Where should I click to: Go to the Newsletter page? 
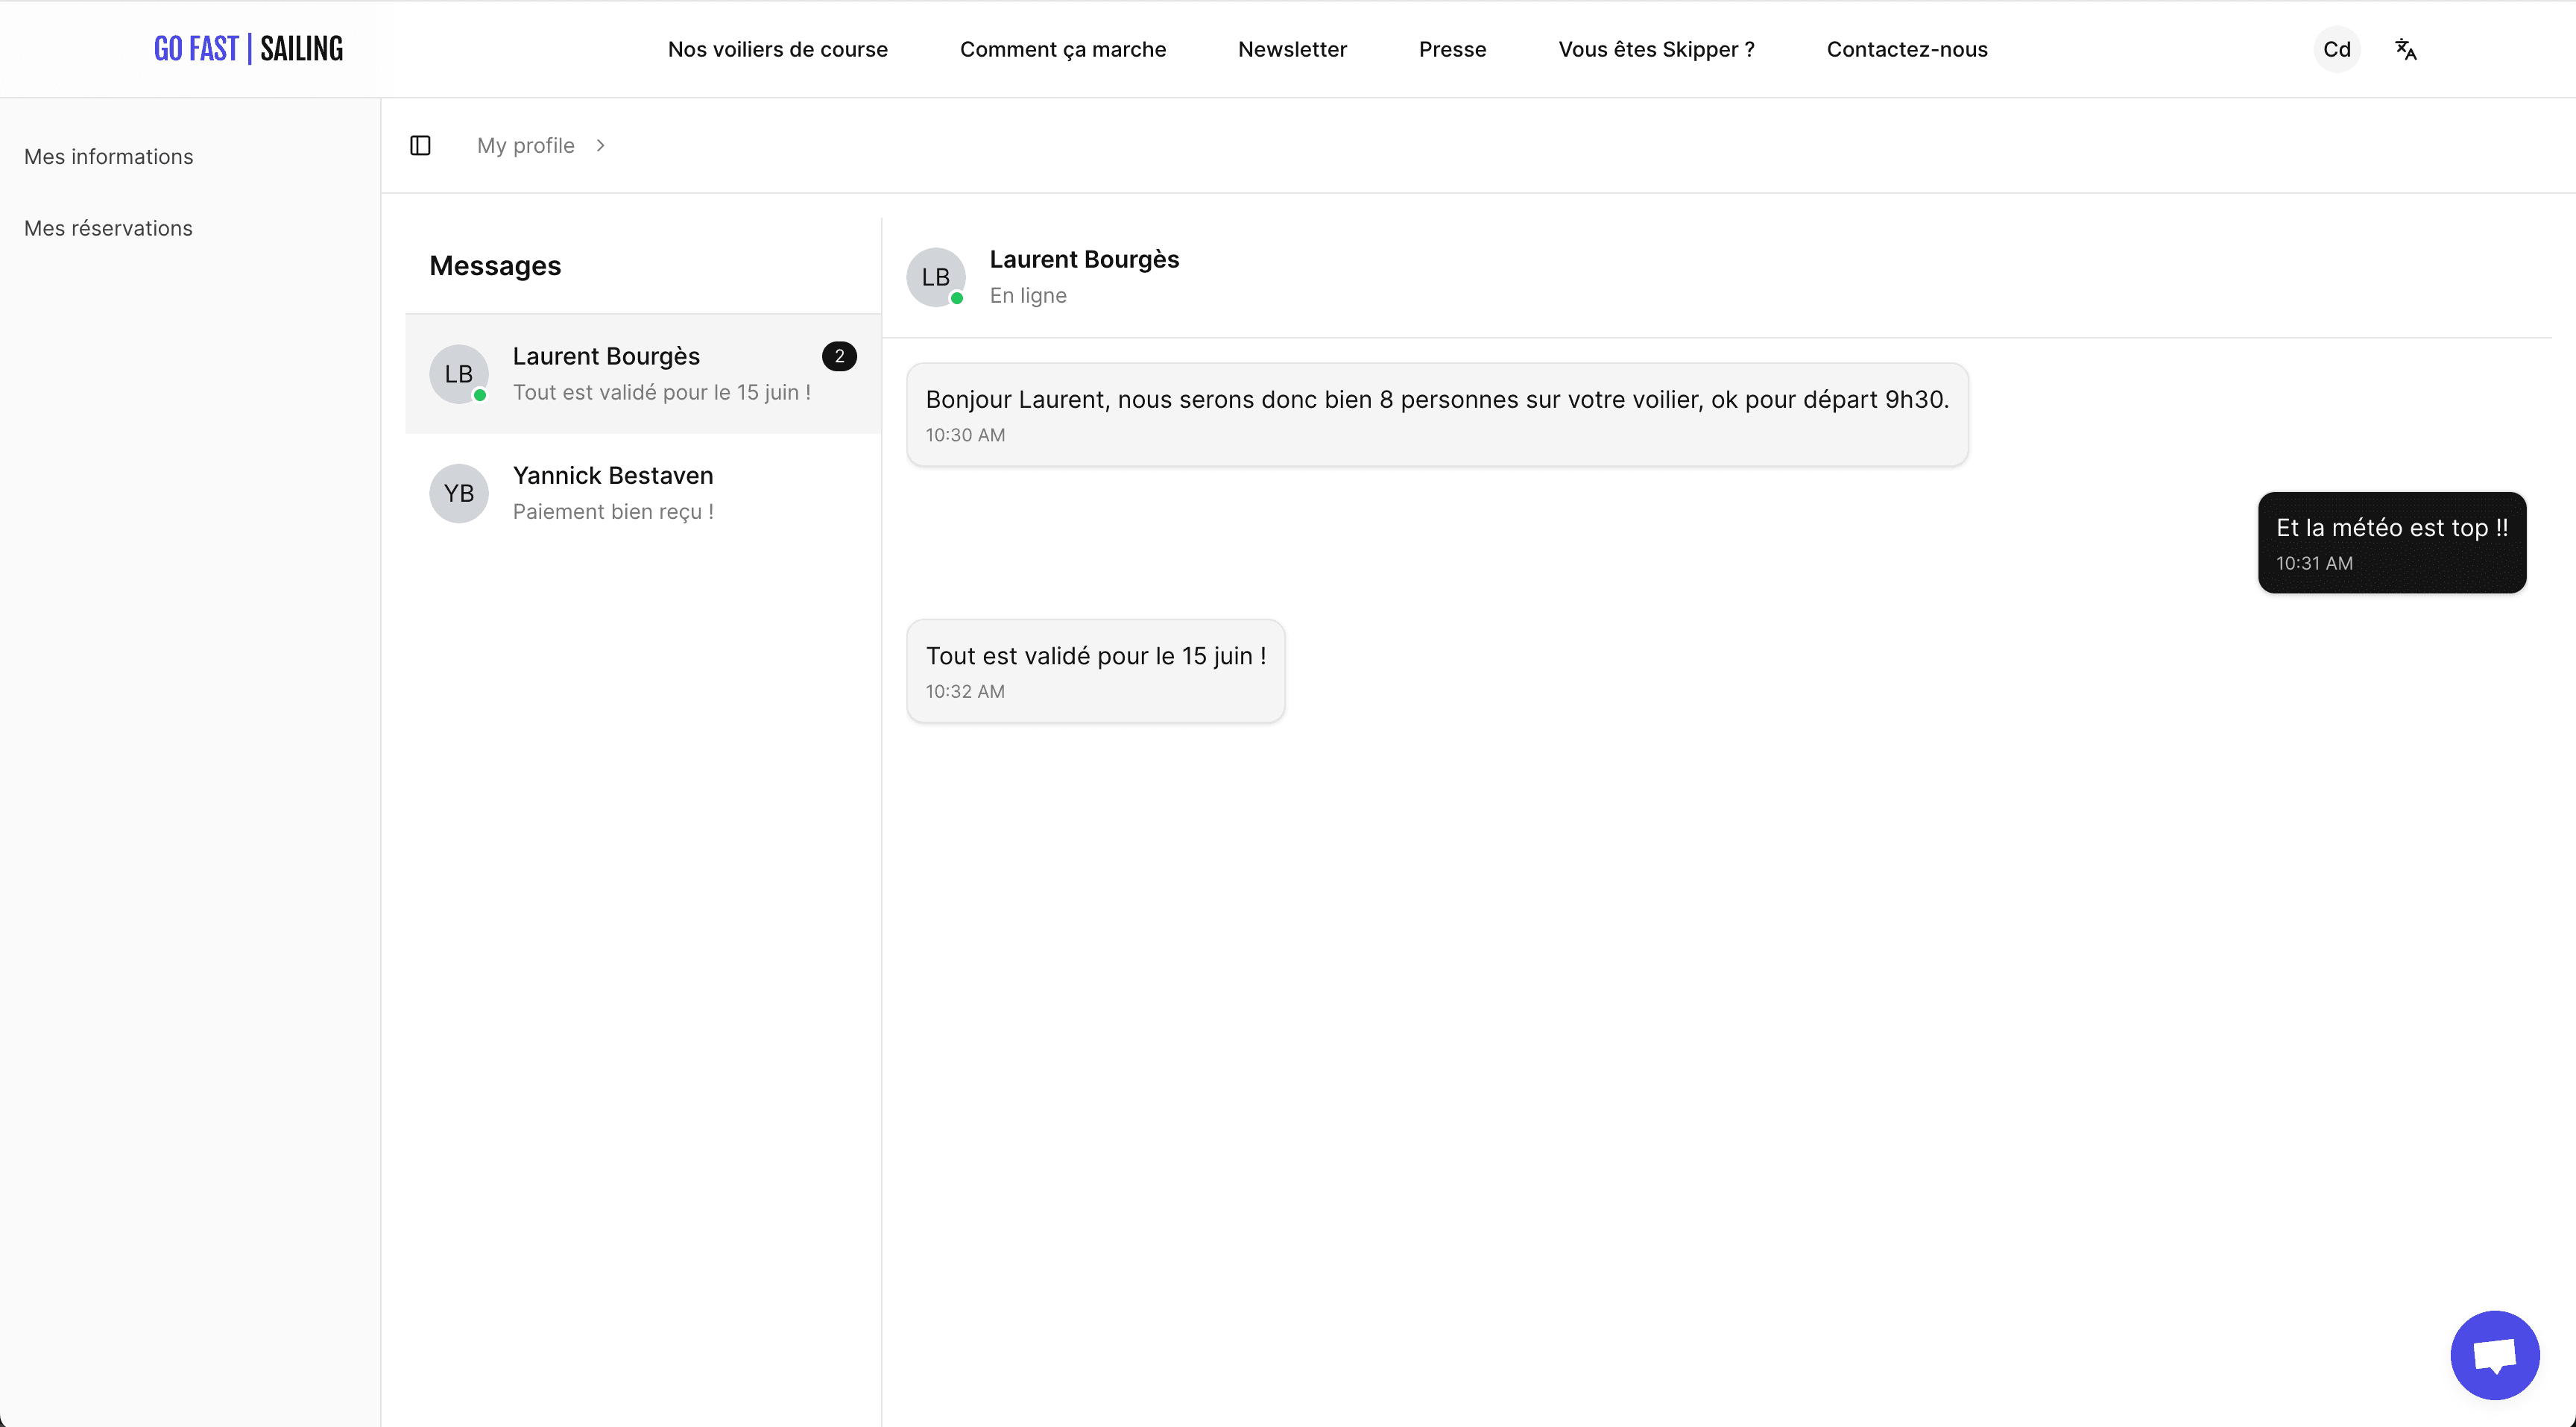pos(1292,49)
